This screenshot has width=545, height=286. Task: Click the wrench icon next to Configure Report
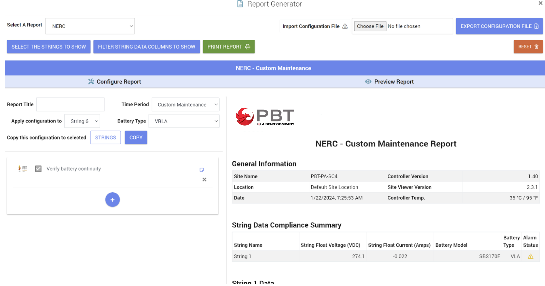pyautogui.click(x=91, y=81)
